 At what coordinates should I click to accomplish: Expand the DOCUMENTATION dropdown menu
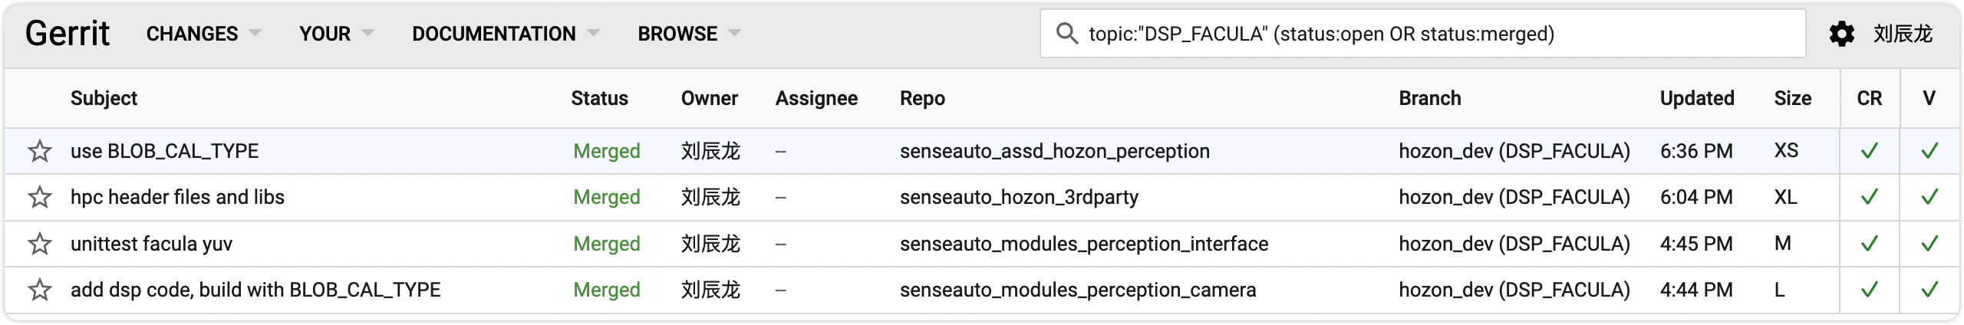tap(506, 34)
